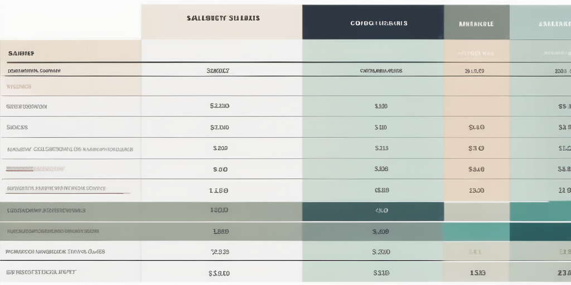This screenshot has width=571, height=285.
Task: Click the gray-green third column header
Action: click(476, 23)
